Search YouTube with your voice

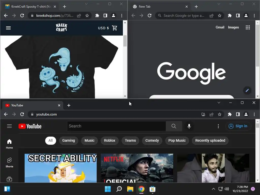(x=189, y=126)
